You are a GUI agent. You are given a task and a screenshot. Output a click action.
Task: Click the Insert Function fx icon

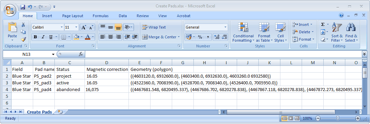point(81,54)
